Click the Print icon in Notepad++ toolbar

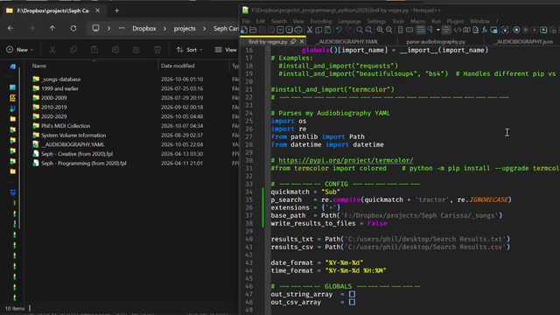pos(298,30)
